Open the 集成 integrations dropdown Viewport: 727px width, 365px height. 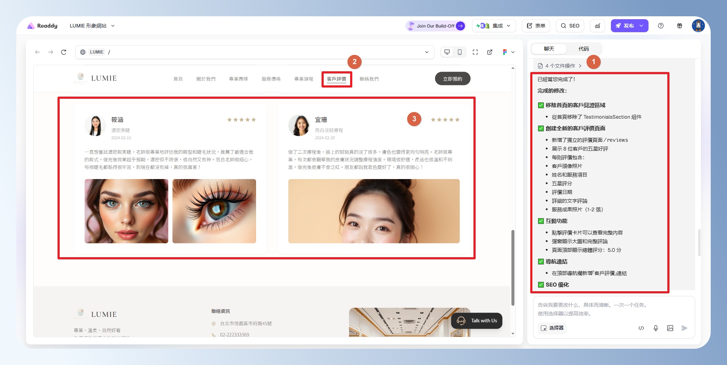click(x=494, y=26)
